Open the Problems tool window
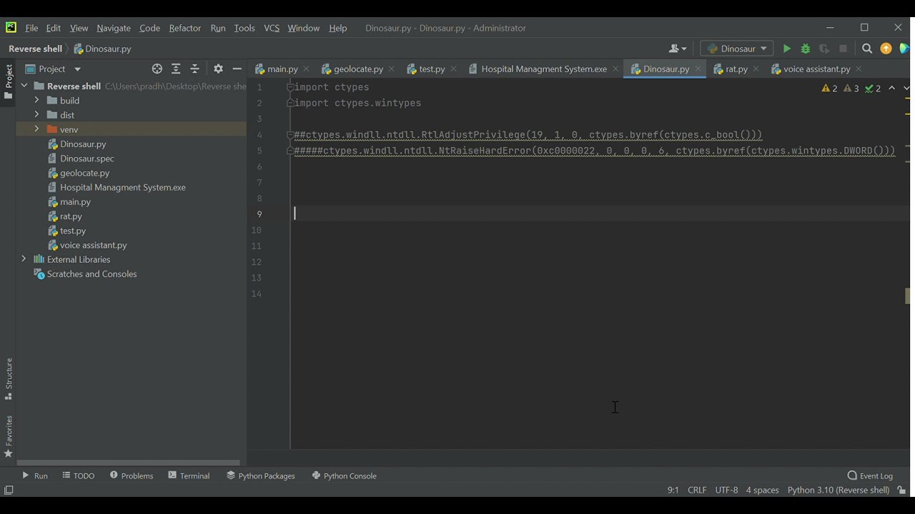Viewport: 915px width, 514px height. pyautogui.click(x=132, y=475)
